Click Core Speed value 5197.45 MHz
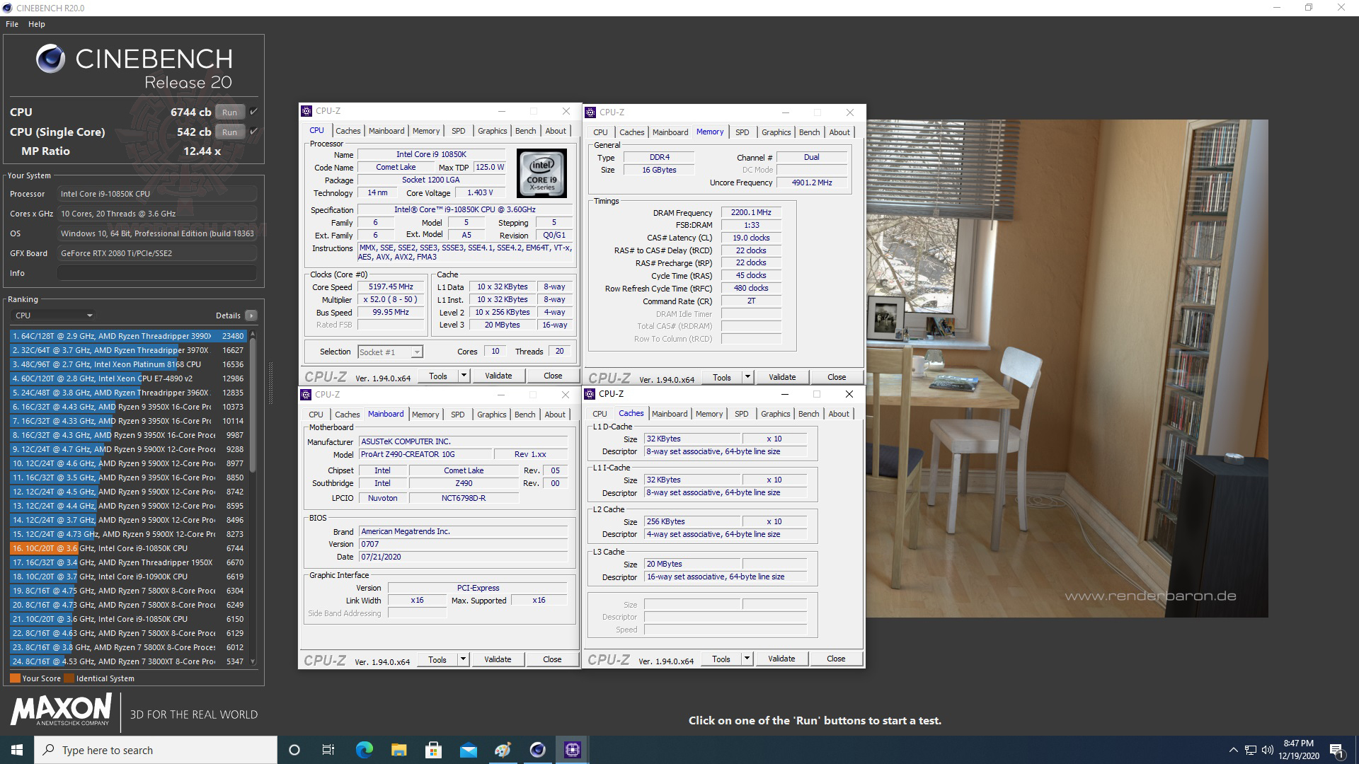This screenshot has height=764, width=1359. pyautogui.click(x=391, y=287)
